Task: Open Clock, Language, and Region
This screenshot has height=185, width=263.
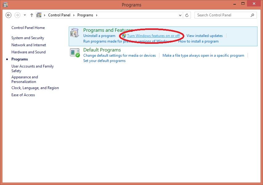Action: coord(35,88)
